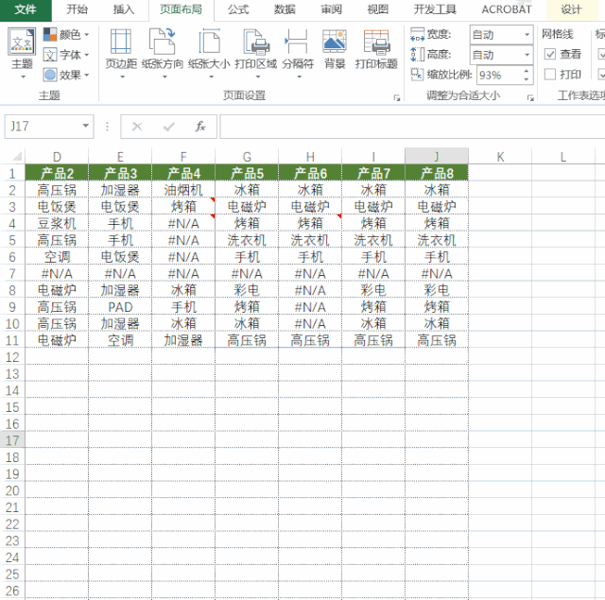Switch to the Developer (开发工具) tab

click(435, 9)
